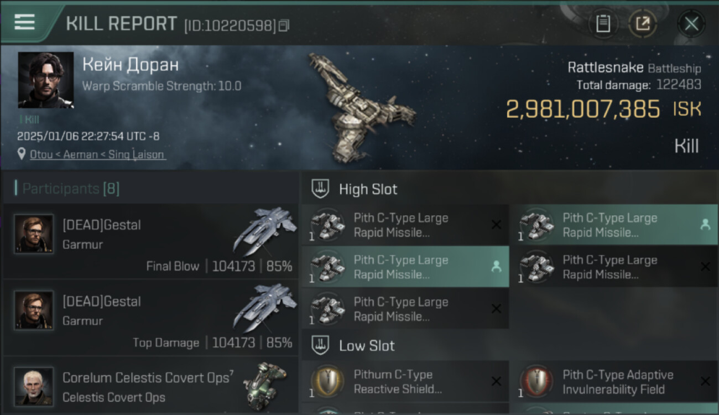Open Otou < Aeman < Sing Laison link
Image resolution: width=719 pixels, height=415 pixels.
tap(97, 154)
